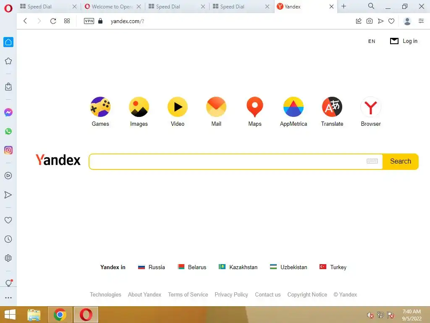430x323 pixels.
Task: Open AppMetrica service
Action: [294, 111]
